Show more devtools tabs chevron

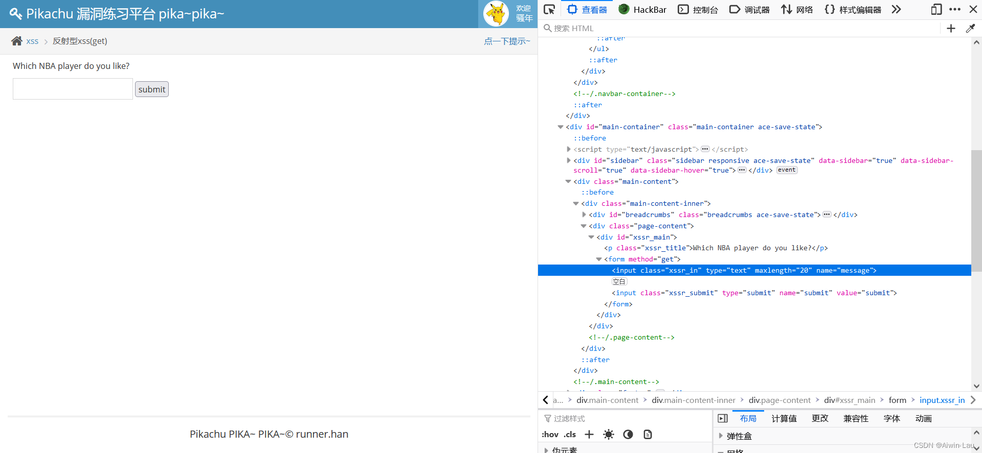coord(896,10)
